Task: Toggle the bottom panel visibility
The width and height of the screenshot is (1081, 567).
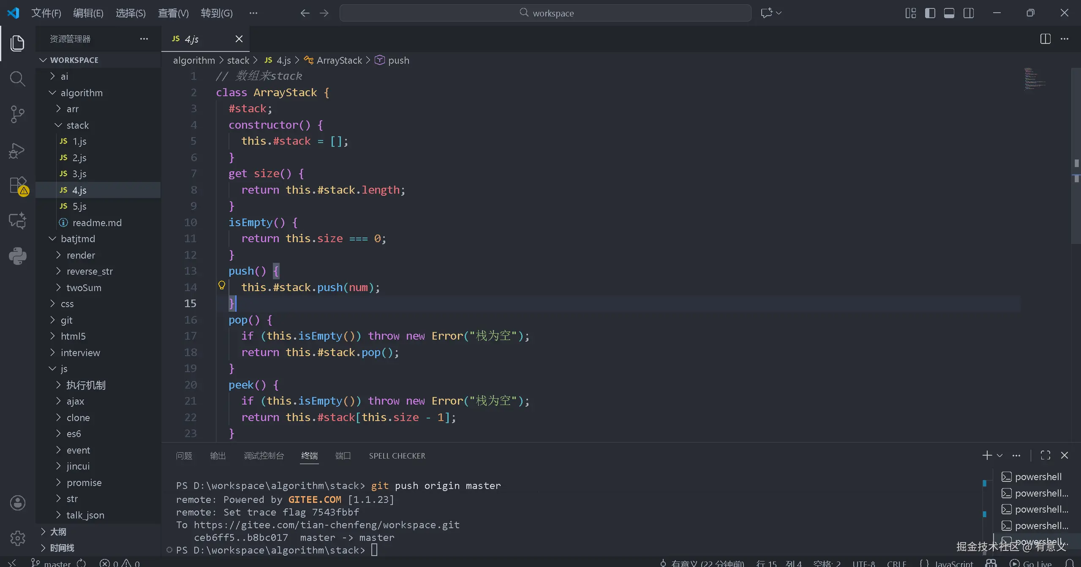Action: point(949,13)
